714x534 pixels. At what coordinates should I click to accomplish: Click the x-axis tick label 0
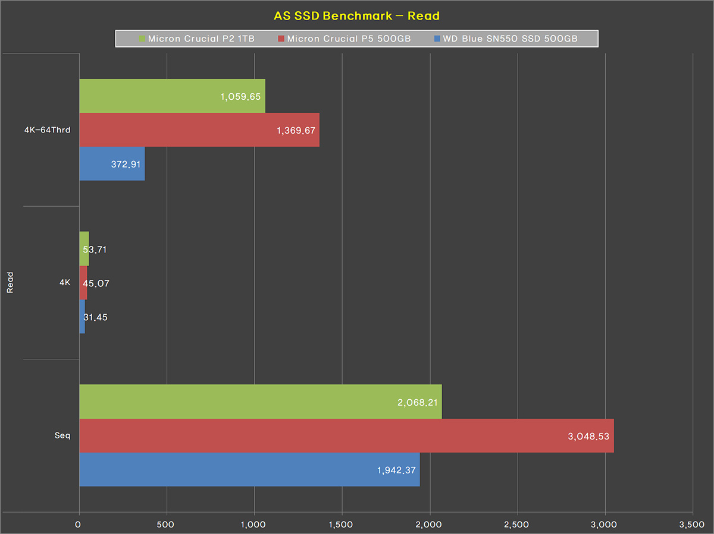pos(78,524)
